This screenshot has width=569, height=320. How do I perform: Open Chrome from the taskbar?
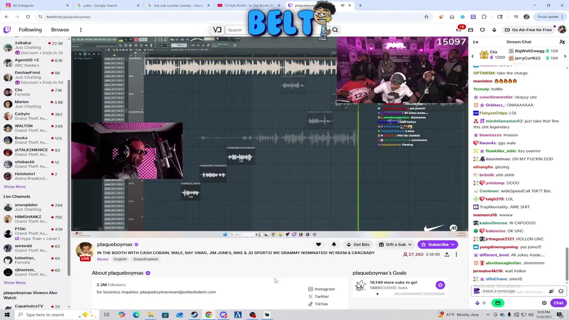(x=208, y=315)
